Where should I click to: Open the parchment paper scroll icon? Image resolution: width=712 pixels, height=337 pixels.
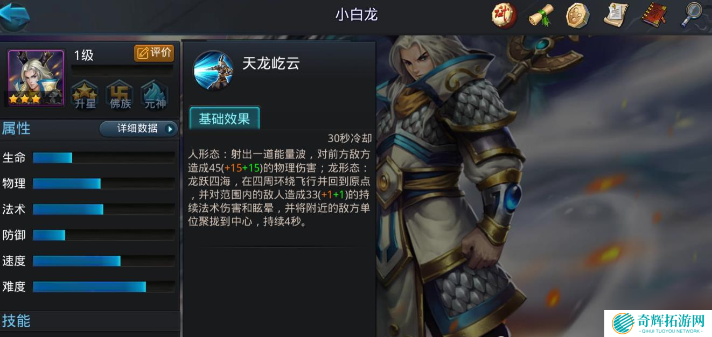(616, 15)
